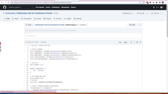Switch to the repository Pull requests tab

coord(26,19)
